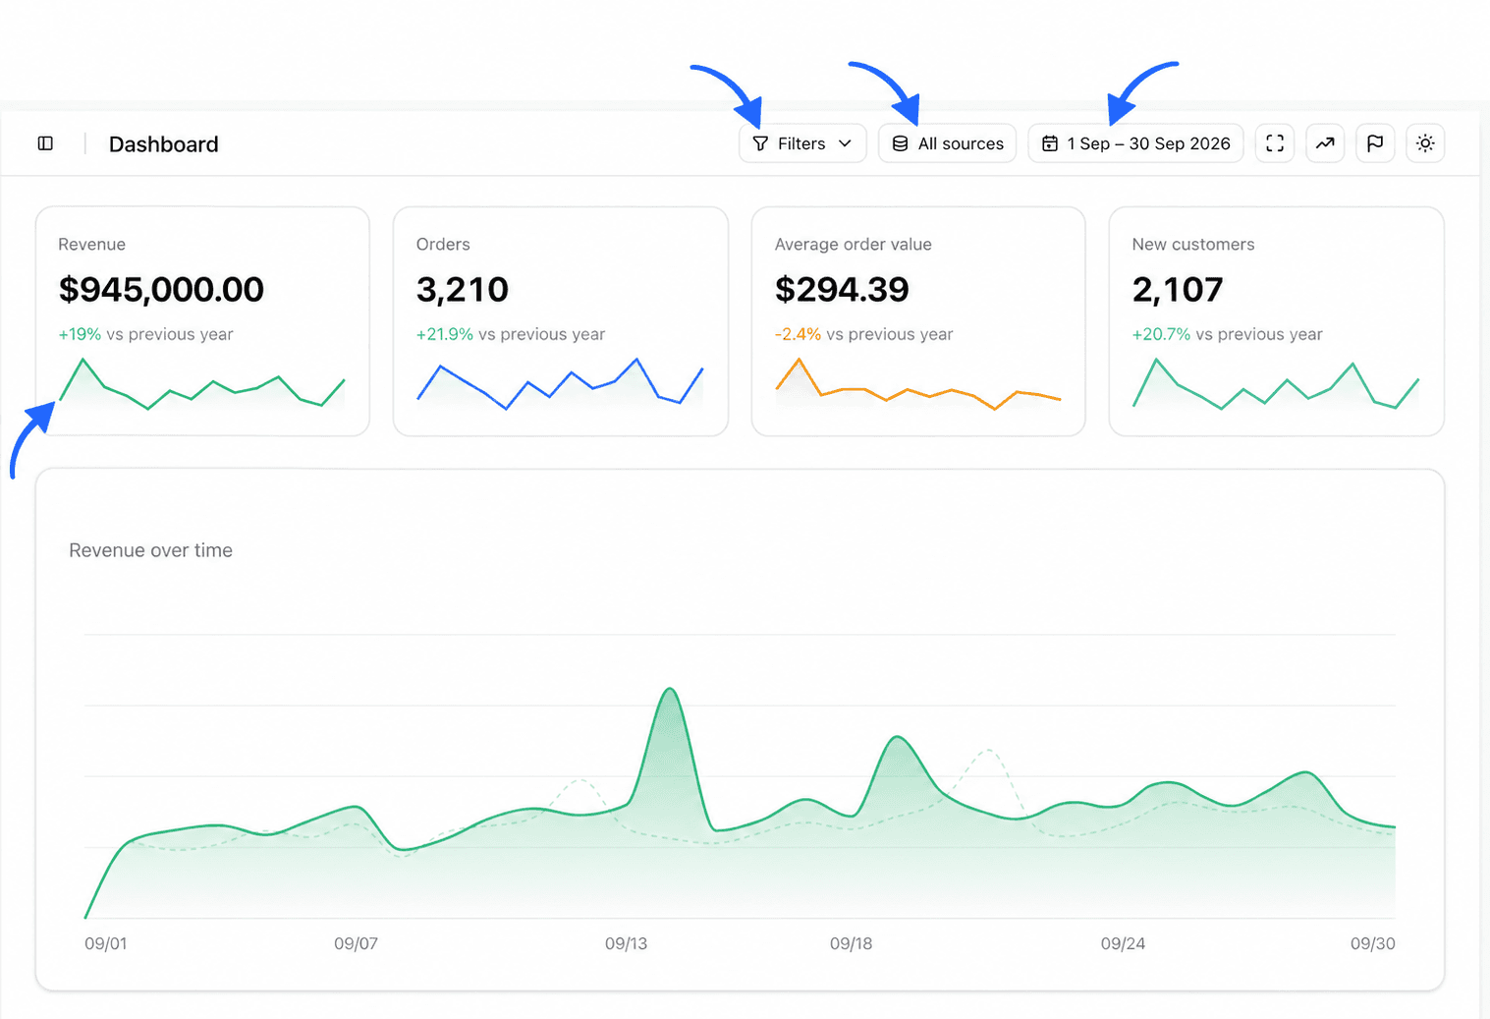
Task: Click the +19% vs previous year text
Action: click(145, 334)
